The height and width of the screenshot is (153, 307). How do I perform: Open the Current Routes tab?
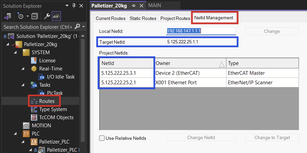pyautogui.click(x=111, y=18)
